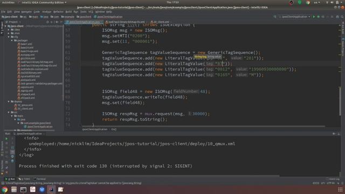This screenshot has height=194, width=345.
Task: Select 10_qmux.xml in the deploy folder
Action: (24, 105)
